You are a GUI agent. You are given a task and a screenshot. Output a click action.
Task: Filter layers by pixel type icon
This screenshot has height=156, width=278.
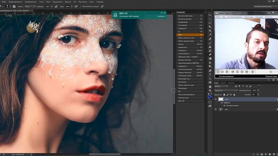click(236, 86)
